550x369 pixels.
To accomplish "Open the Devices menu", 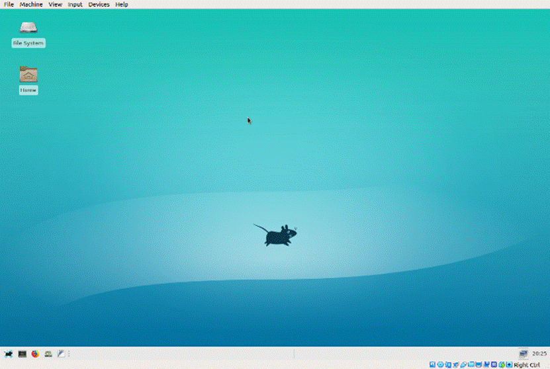I will point(99,5).
